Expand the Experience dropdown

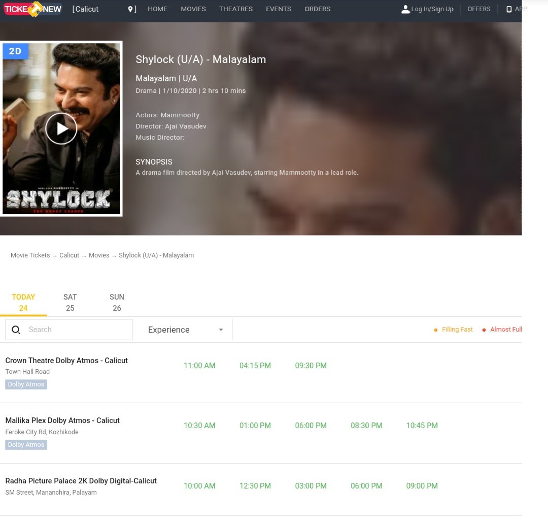186,330
